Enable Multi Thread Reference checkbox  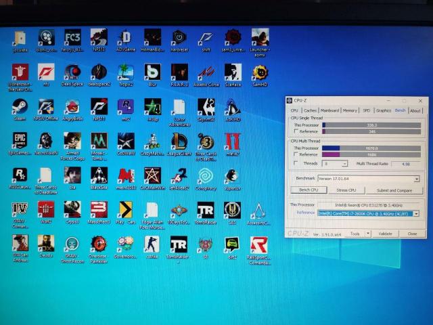[x=296, y=154]
